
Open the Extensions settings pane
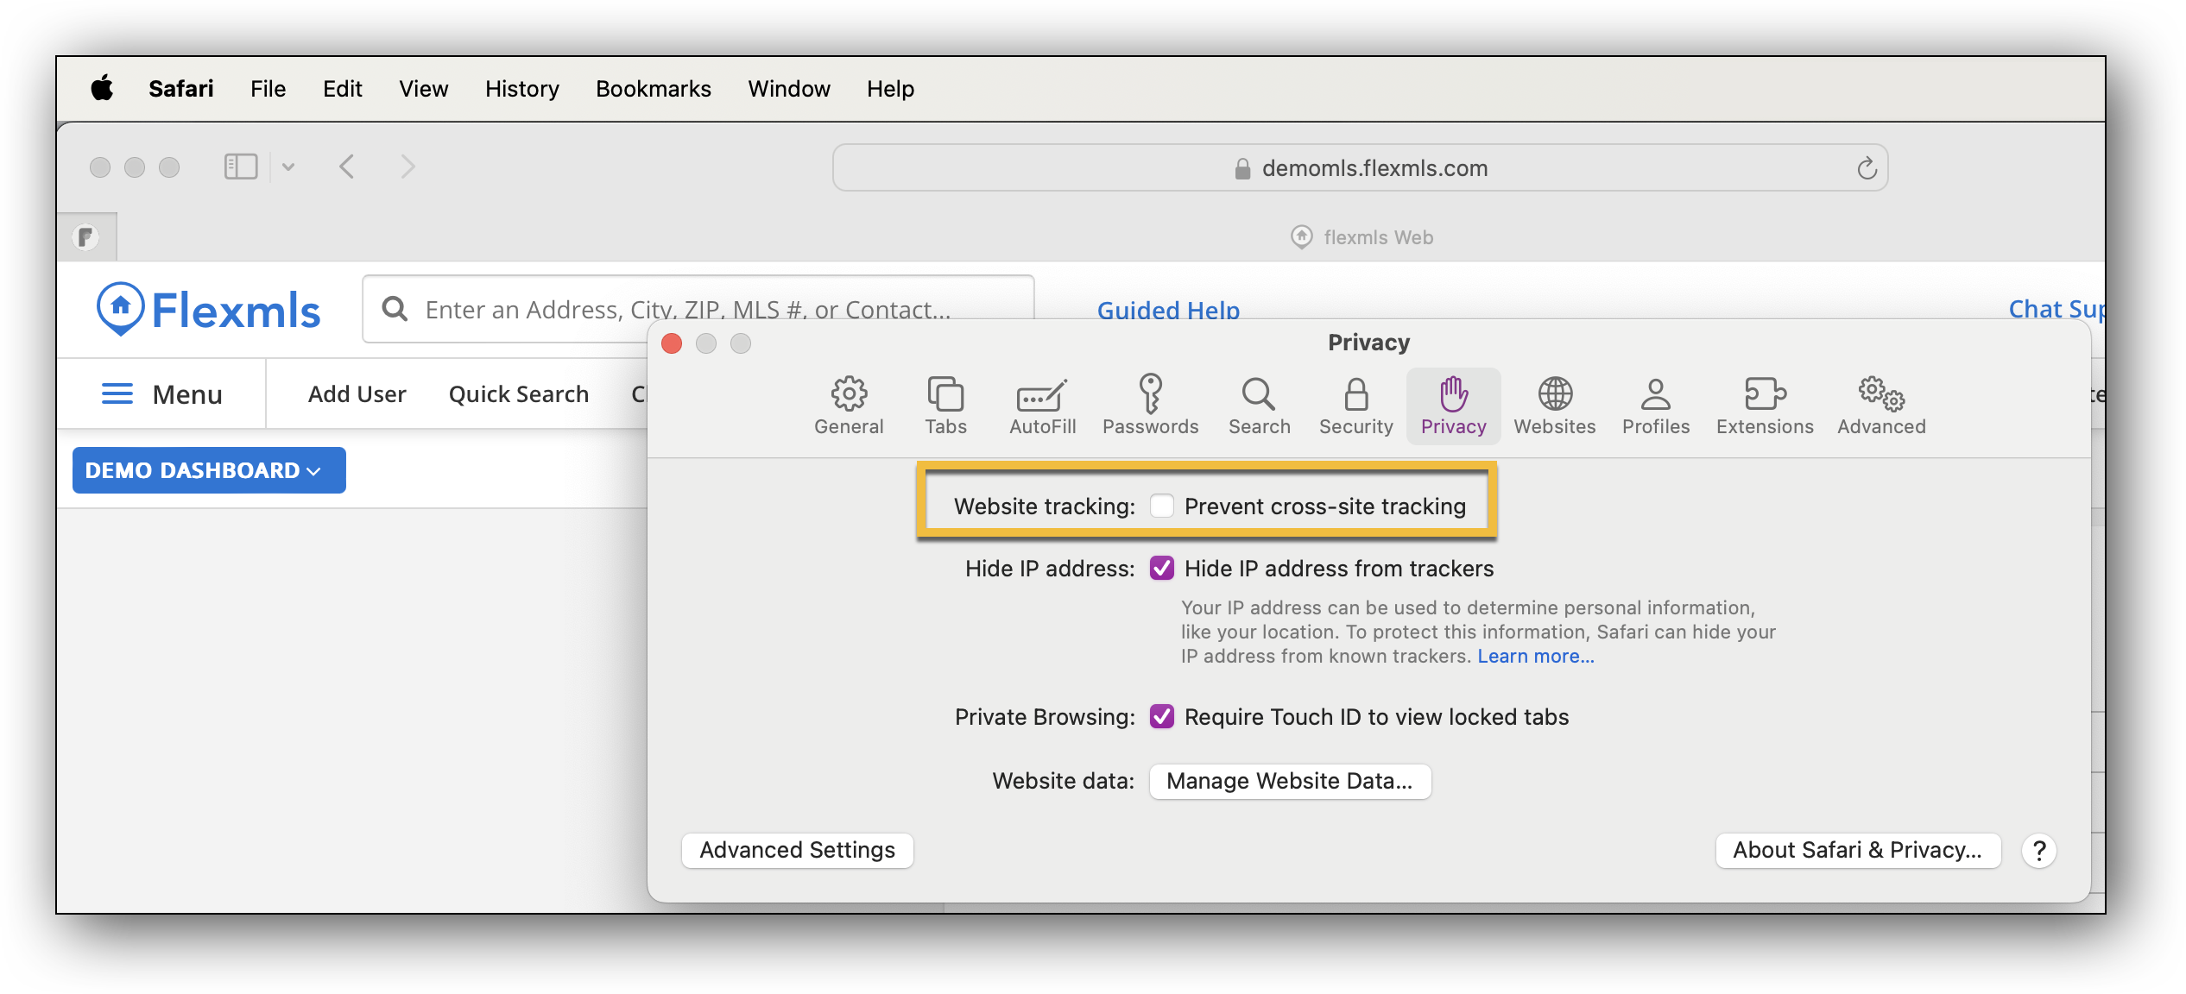pos(1764,406)
